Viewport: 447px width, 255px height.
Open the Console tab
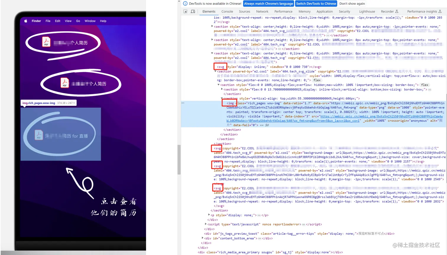point(227,12)
